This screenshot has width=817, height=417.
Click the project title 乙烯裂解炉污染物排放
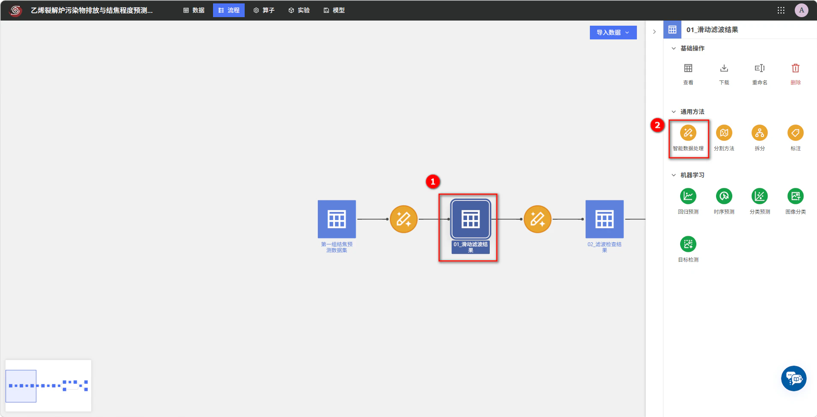coord(92,10)
